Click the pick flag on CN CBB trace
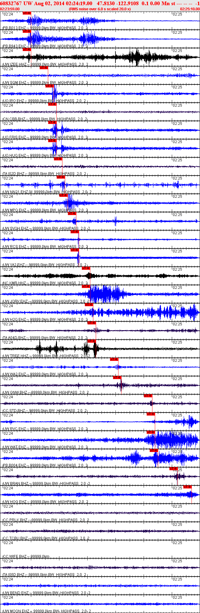Screen dimensions: 200x613 52,104
